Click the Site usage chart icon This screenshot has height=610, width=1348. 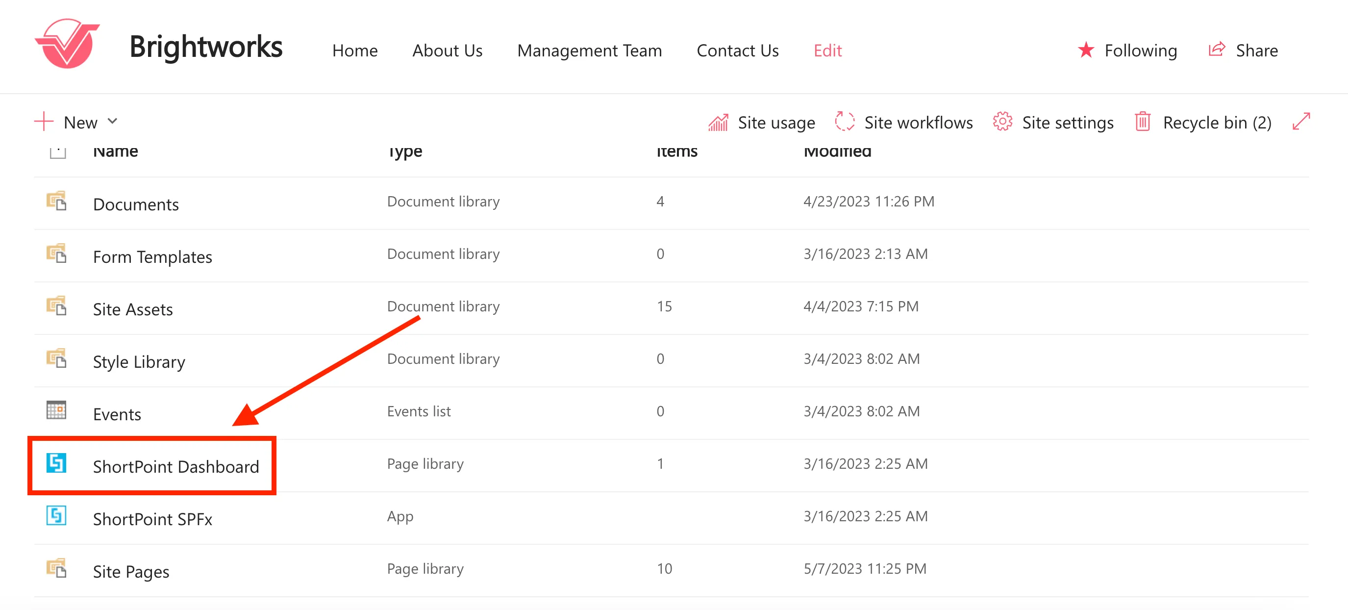point(719,123)
